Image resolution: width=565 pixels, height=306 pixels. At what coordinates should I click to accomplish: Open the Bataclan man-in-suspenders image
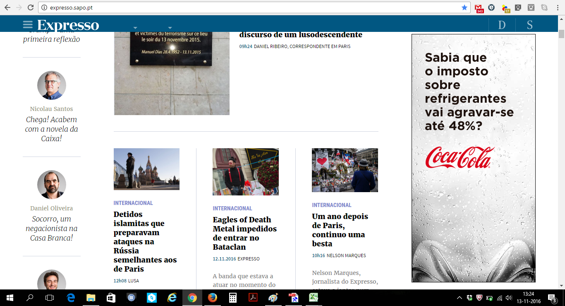click(246, 172)
